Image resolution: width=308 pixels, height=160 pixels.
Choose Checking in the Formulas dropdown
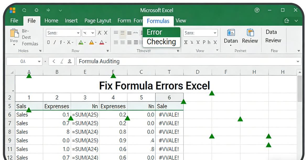coord(161,42)
